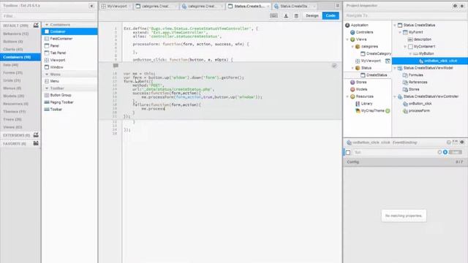
Task: Collapse the MyContainer1 tree node
Action: coord(405,47)
